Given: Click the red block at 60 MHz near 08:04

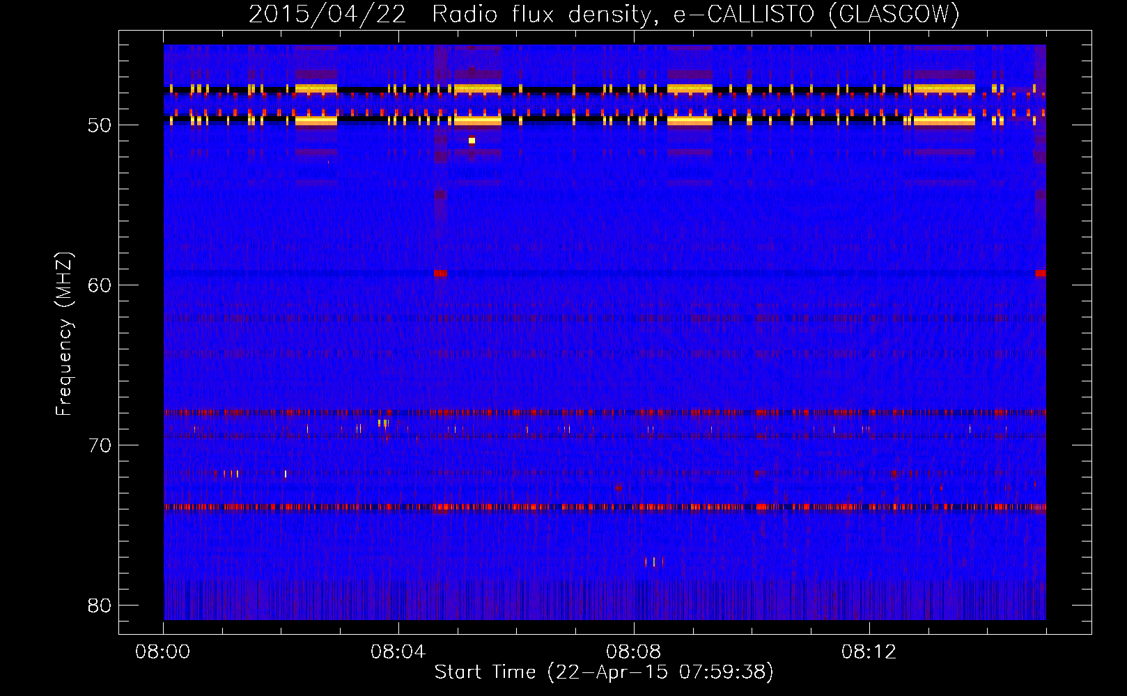Looking at the screenshot, I should pyautogui.click(x=440, y=274).
